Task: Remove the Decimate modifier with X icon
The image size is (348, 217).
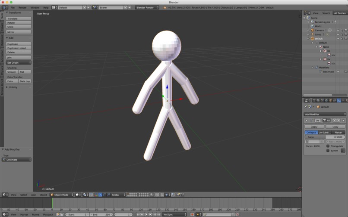Action: click(344, 121)
